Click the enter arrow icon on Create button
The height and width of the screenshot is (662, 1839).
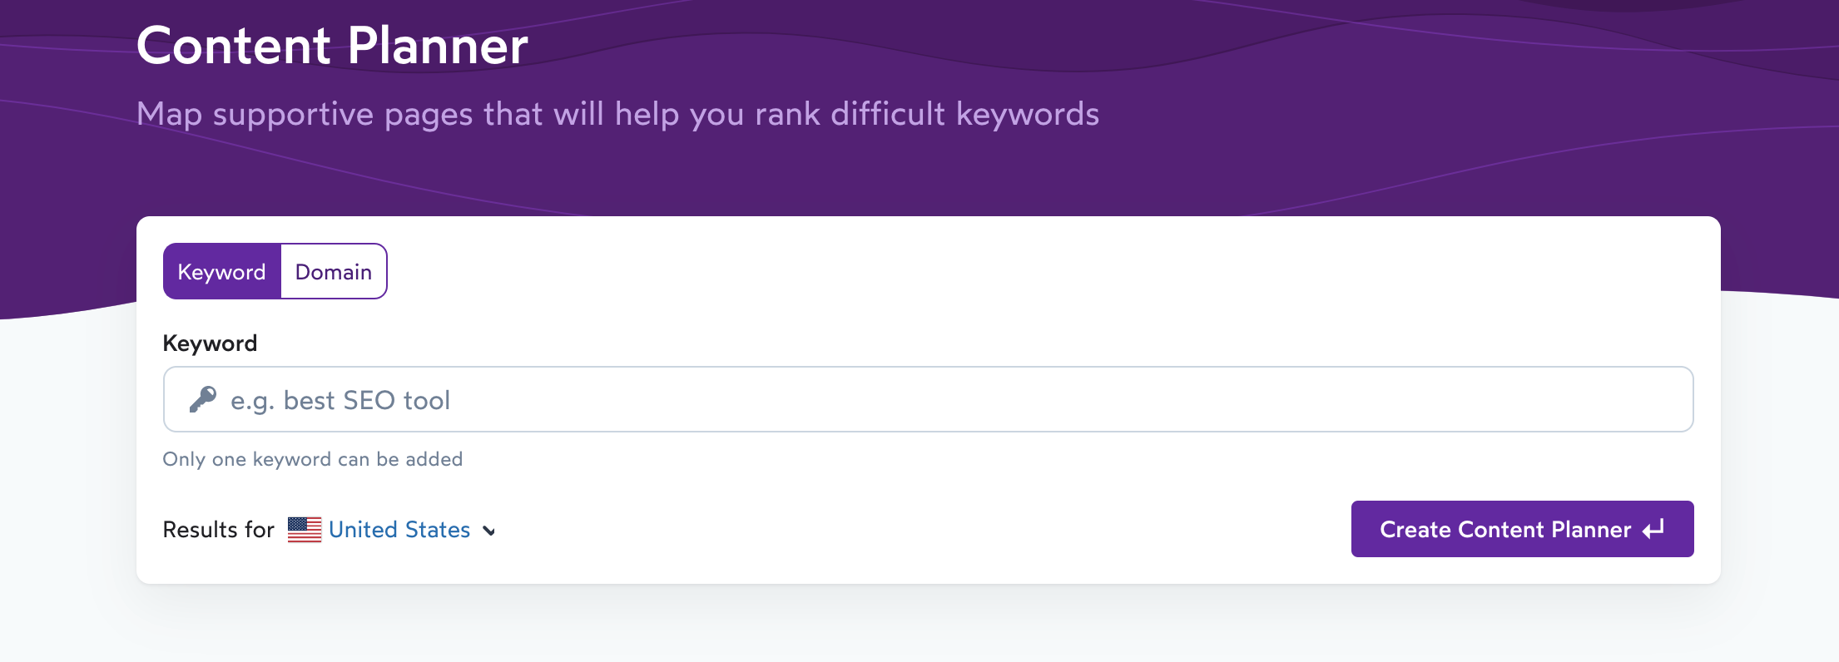tap(1653, 529)
